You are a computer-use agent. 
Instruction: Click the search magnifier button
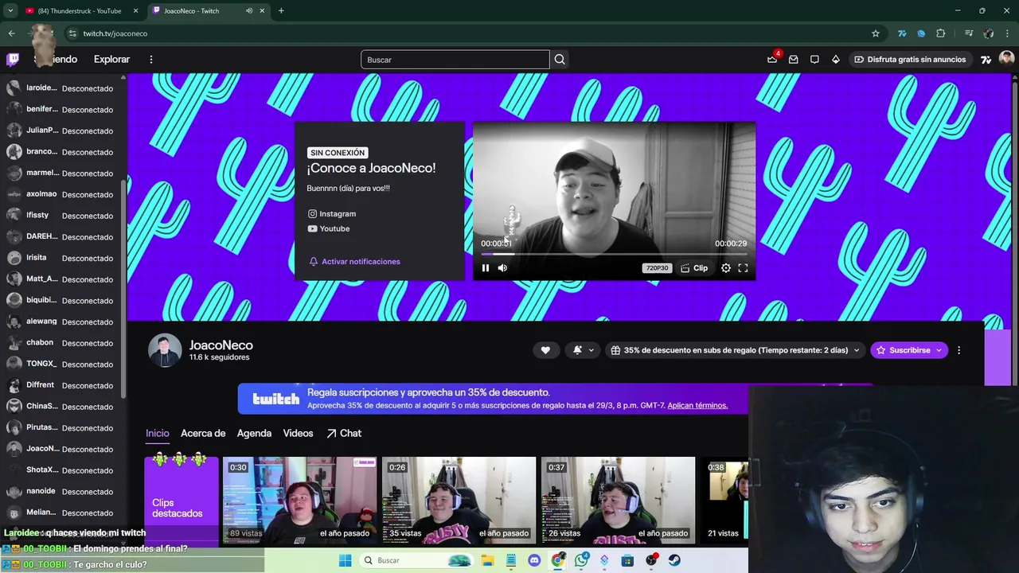tap(560, 60)
